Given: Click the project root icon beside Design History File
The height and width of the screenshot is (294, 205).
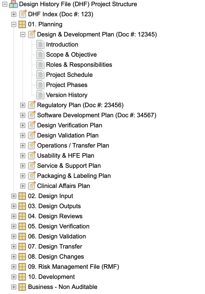Looking at the screenshot, I should click(x=13, y=4).
